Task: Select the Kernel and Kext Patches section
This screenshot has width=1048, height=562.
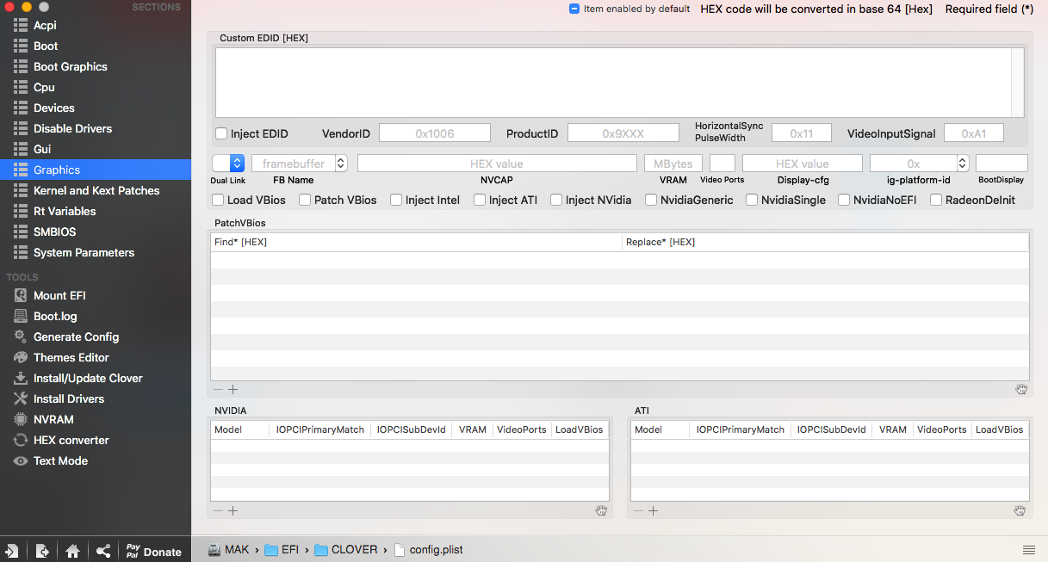Action: tap(96, 190)
